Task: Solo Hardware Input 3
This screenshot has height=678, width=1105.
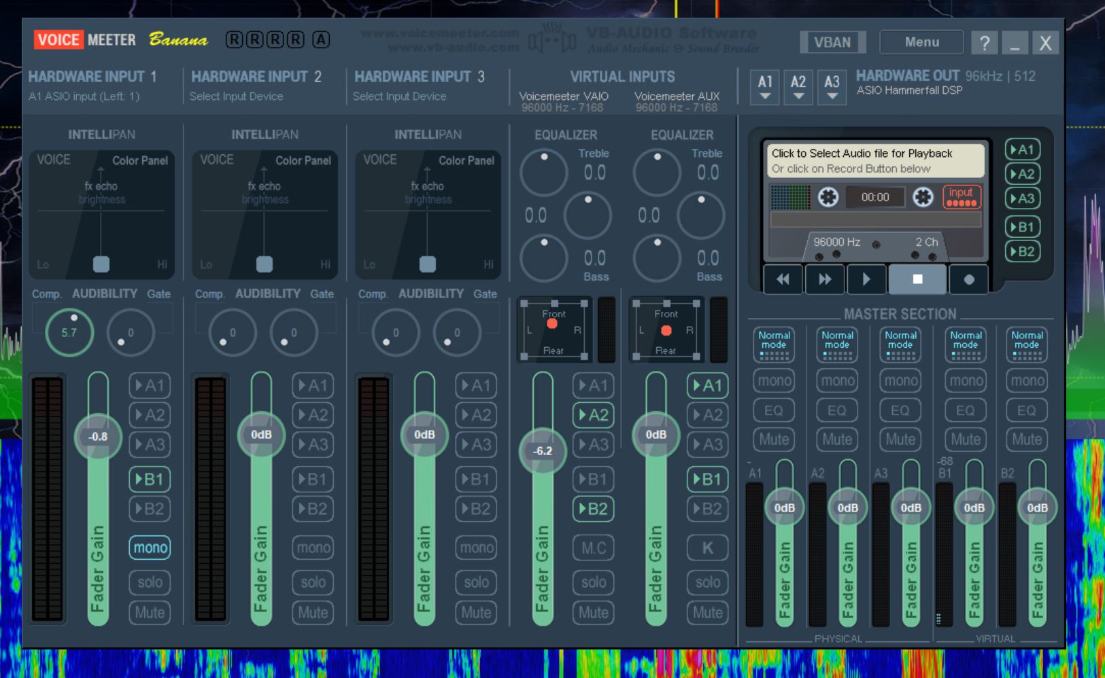Action: pyautogui.click(x=476, y=582)
